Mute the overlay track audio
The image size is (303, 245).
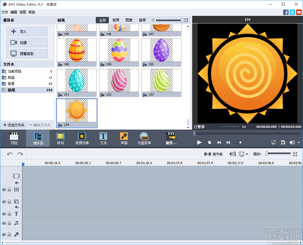pyautogui.click(x=17, y=207)
